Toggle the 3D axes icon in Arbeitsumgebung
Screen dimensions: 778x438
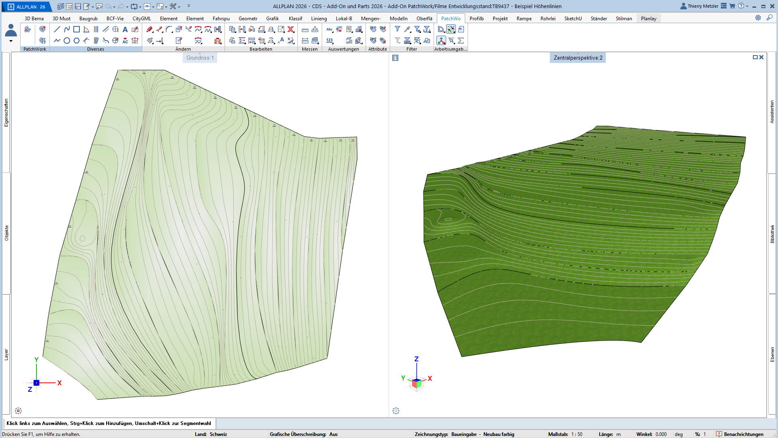tap(441, 41)
